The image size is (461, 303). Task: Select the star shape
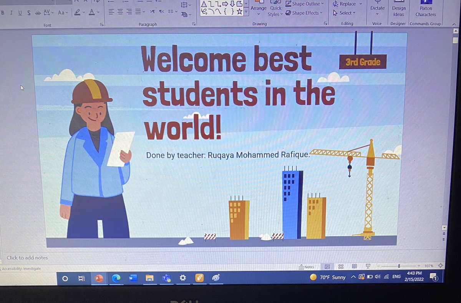pos(239,12)
